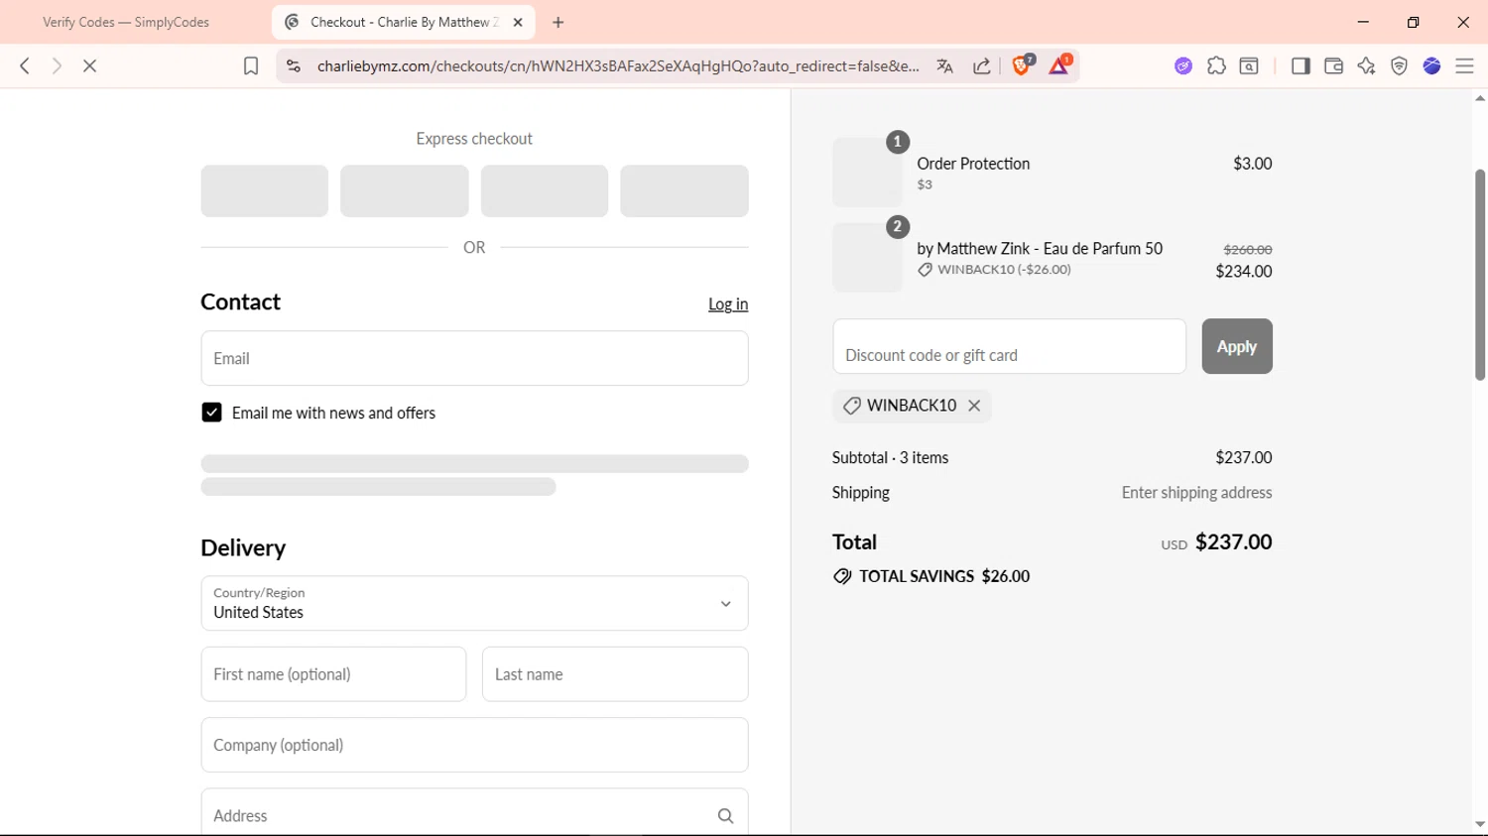Click the Order Protection item name
Screen dimensions: 1488x836
(x=973, y=164)
